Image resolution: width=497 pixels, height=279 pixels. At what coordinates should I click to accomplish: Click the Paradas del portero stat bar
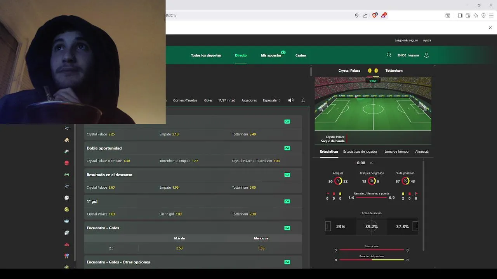click(x=372, y=260)
